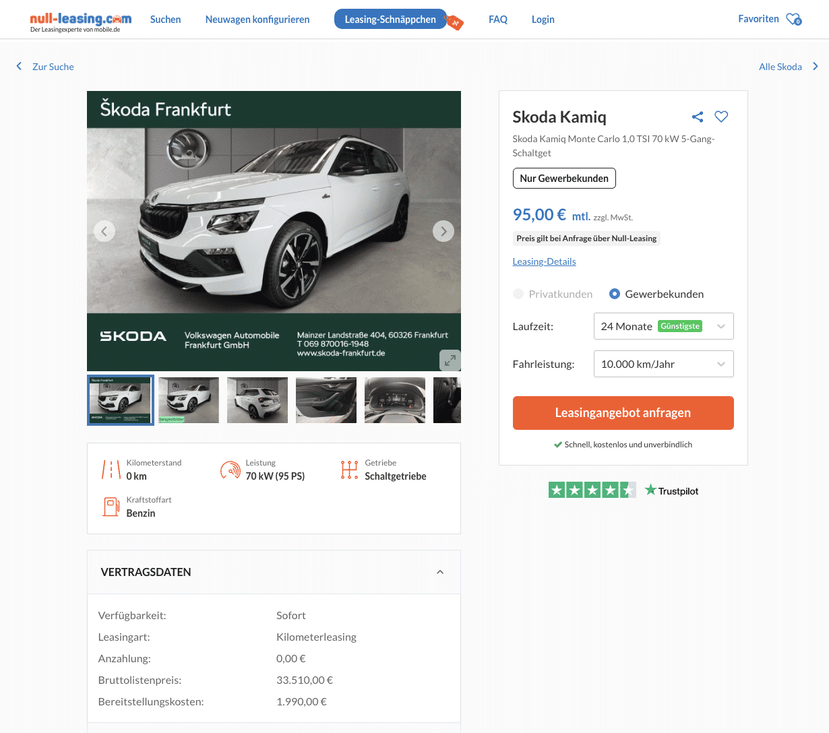The image size is (829, 733).
Task: Open the Fahrleistung 10.000 km/Jahr dropdown
Action: click(x=663, y=364)
